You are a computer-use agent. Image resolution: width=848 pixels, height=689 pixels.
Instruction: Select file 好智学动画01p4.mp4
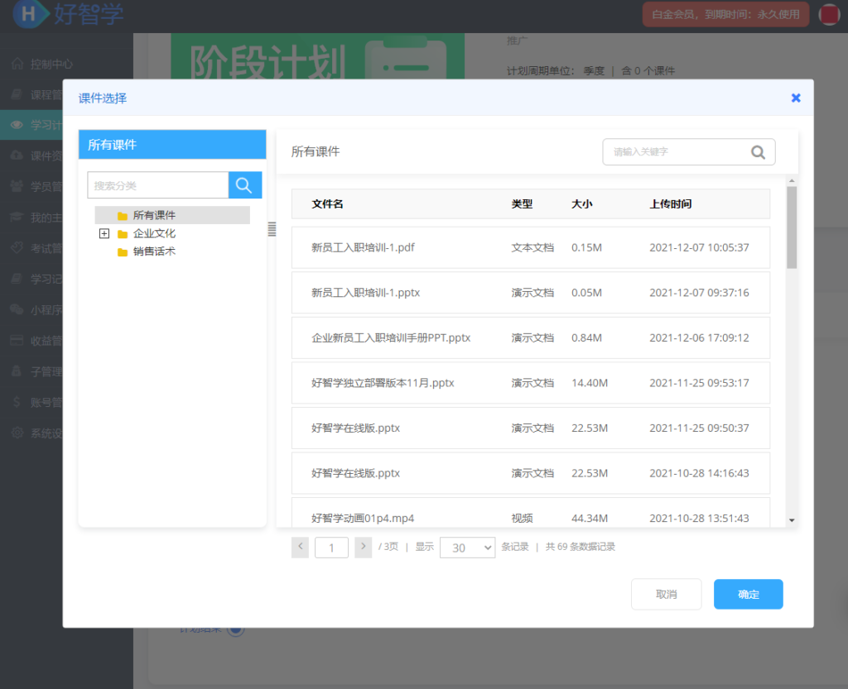tap(531, 513)
